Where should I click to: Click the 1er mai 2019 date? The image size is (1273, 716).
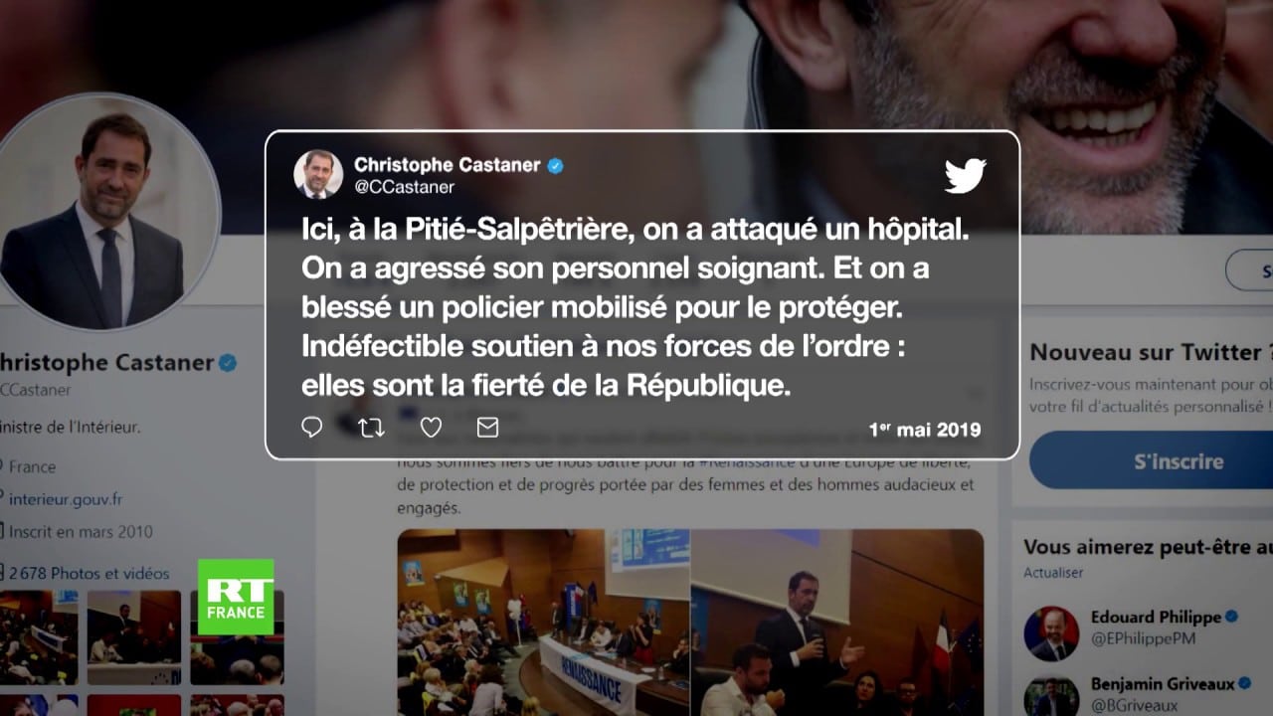[925, 430]
